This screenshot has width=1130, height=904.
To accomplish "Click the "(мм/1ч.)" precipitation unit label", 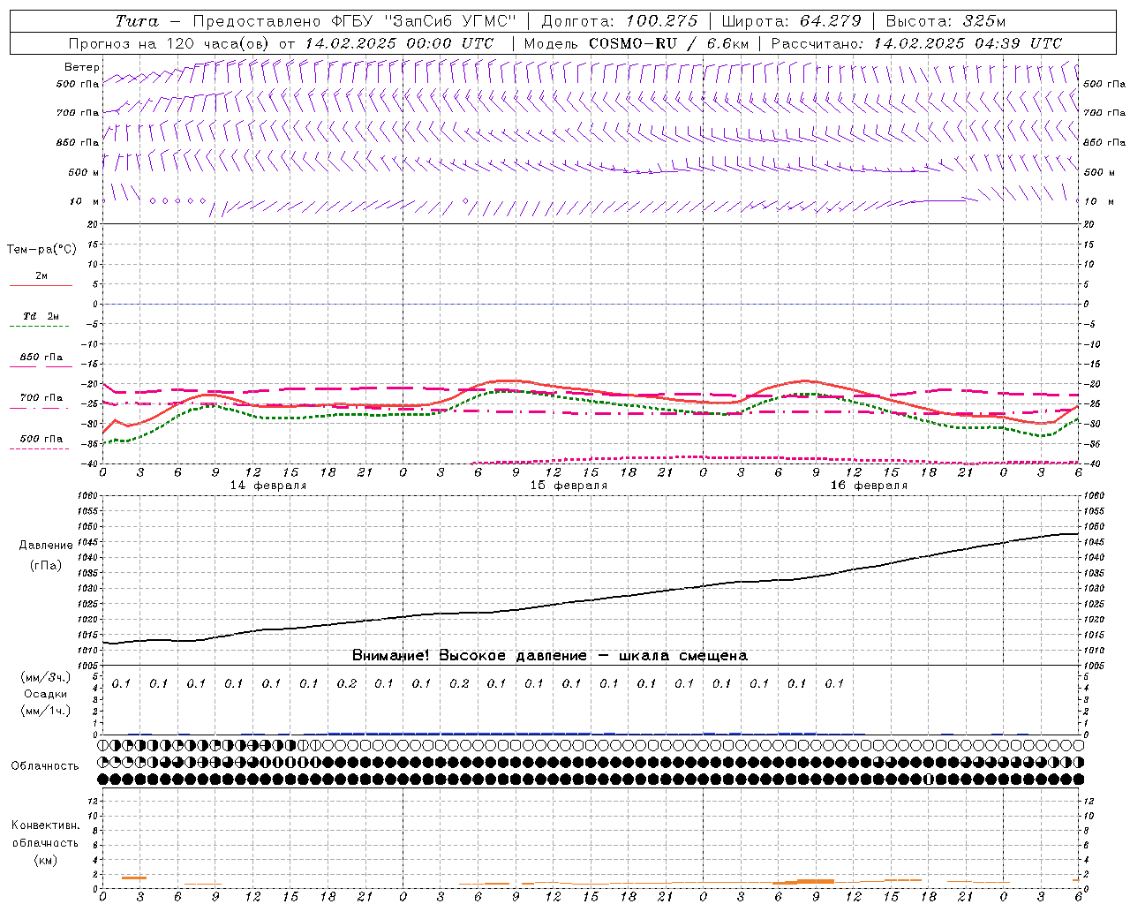I will click(x=46, y=711).
